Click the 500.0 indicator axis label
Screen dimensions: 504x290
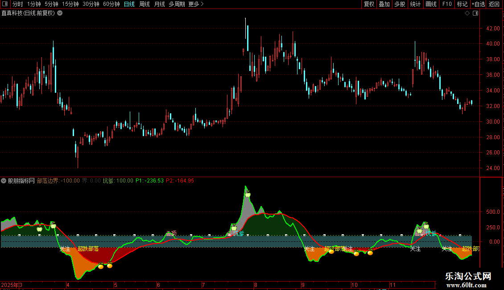click(x=493, y=212)
